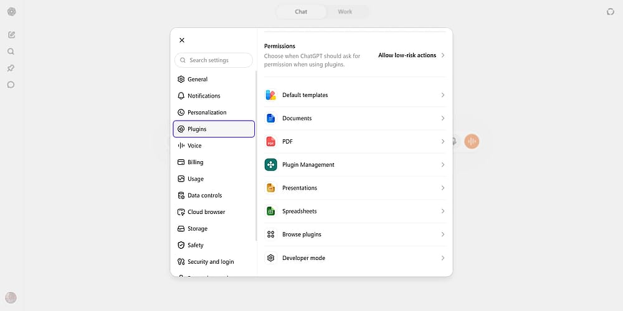This screenshot has height=311, width=623.
Task: Click the Notifications bell icon
Action: click(x=181, y=96)
